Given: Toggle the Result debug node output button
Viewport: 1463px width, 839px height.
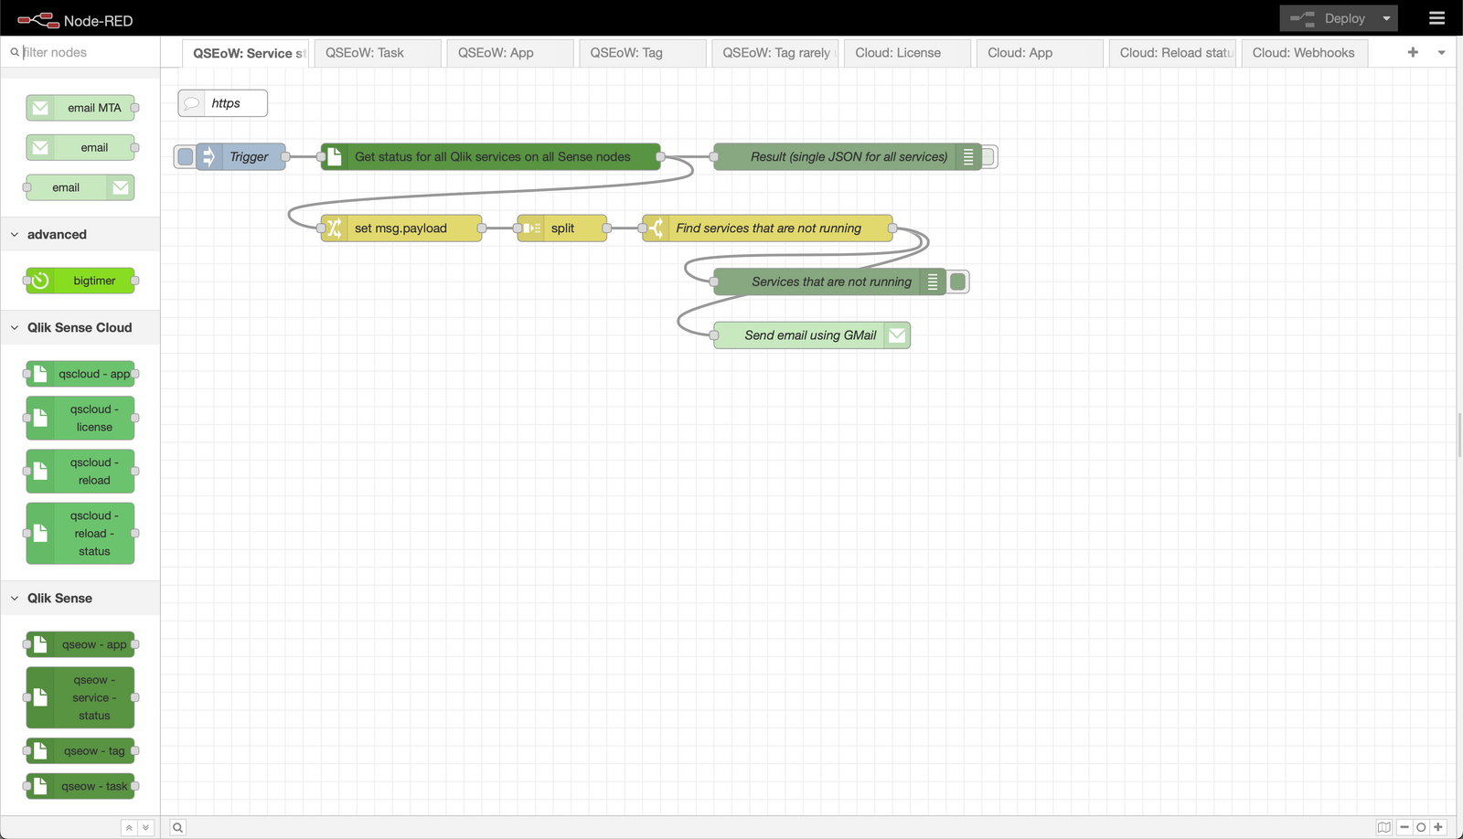Looking at the screenshot, I should (x=988, y=156).
